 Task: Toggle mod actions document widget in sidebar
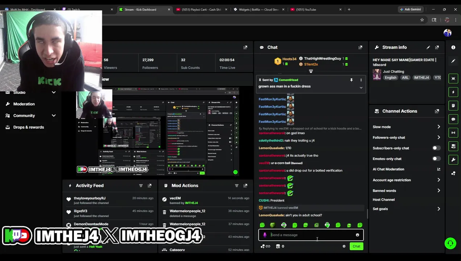tap(453, 105)
